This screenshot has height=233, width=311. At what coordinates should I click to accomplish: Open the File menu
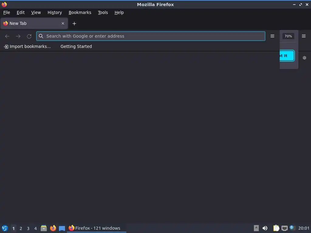(x=7, y=12)
